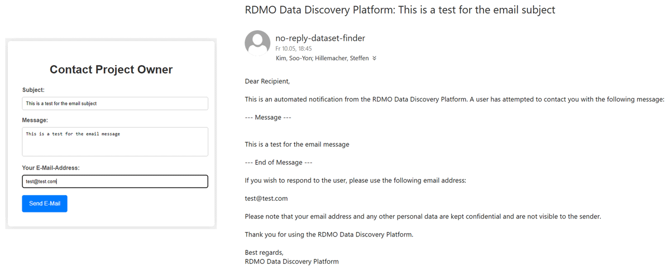
Task: Click the '--- End of Message ---' text
Action: 279,162
